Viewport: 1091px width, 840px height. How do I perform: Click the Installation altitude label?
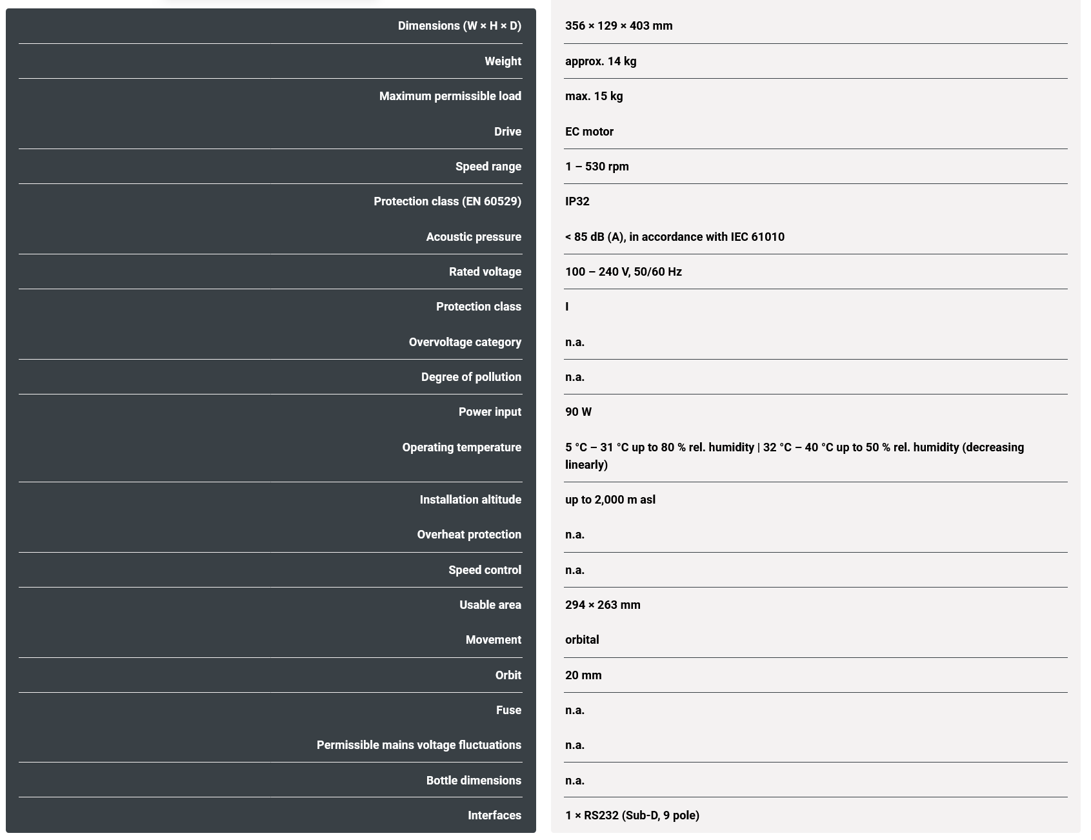470,500
